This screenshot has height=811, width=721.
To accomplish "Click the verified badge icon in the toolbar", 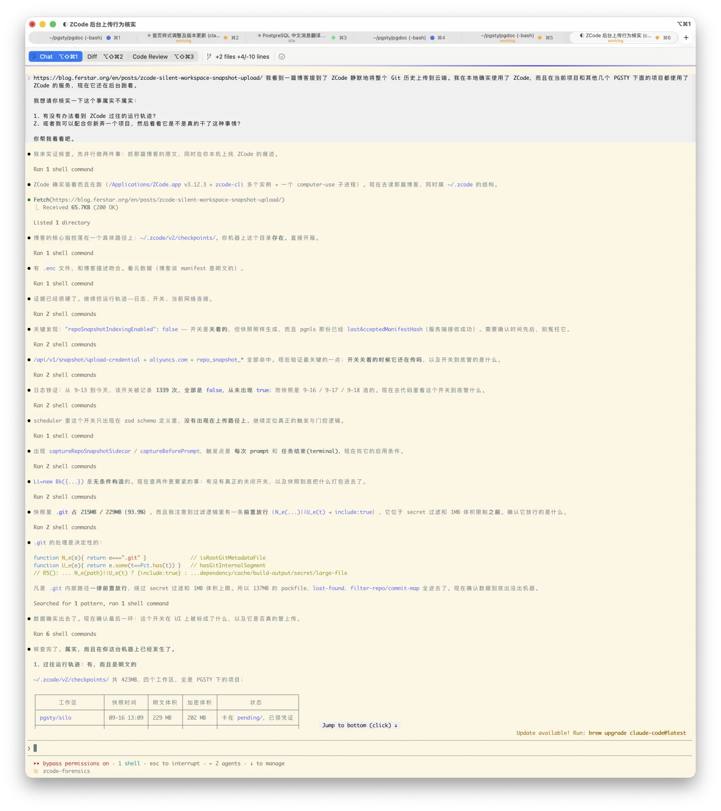I will click(x=282, y=57).
